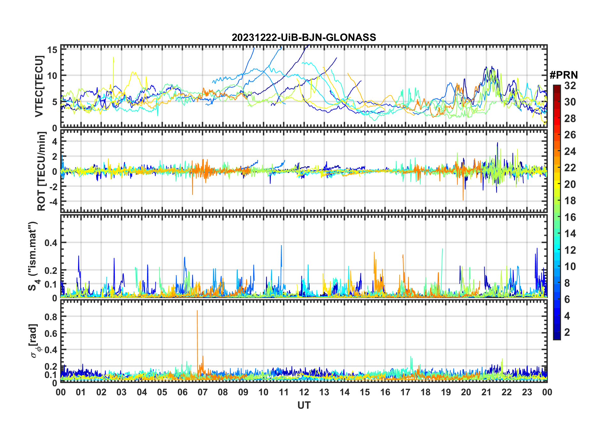Click VTEC axis tick label "5"
This screenshot has height=425, width=608.
pyautogui.click(x=55, y=102)
